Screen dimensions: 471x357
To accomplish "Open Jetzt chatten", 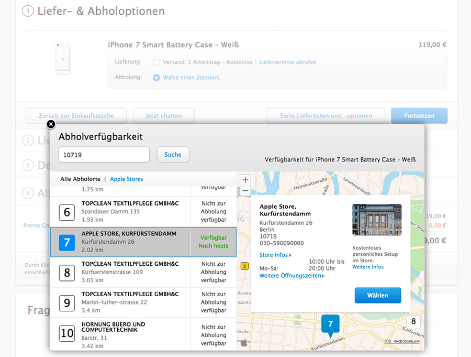I will pyautogui.click(x=164, y=116).
